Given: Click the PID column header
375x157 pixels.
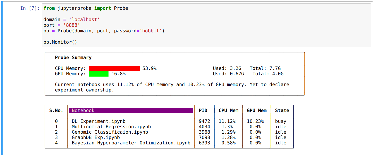Looking at the screenshot, I should tap(204, 110).
